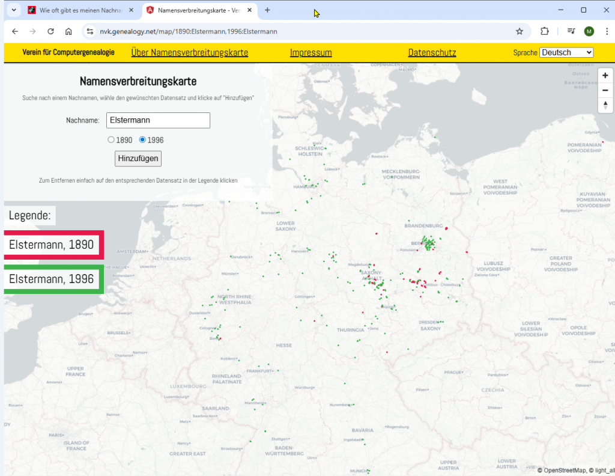Select the 1996 dataset radio button
Screen dimensions: 615x476
coord(142,140)
